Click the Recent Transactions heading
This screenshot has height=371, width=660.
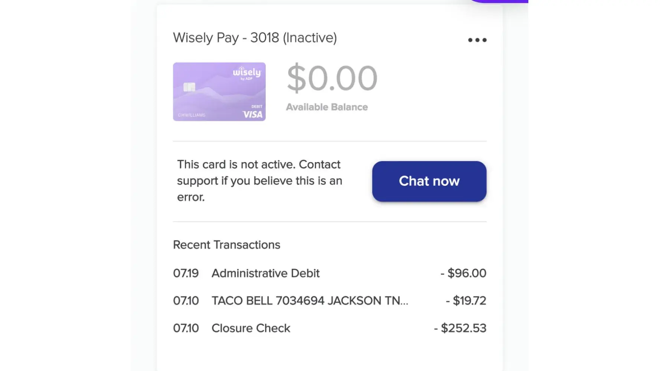tap(226, 245)
